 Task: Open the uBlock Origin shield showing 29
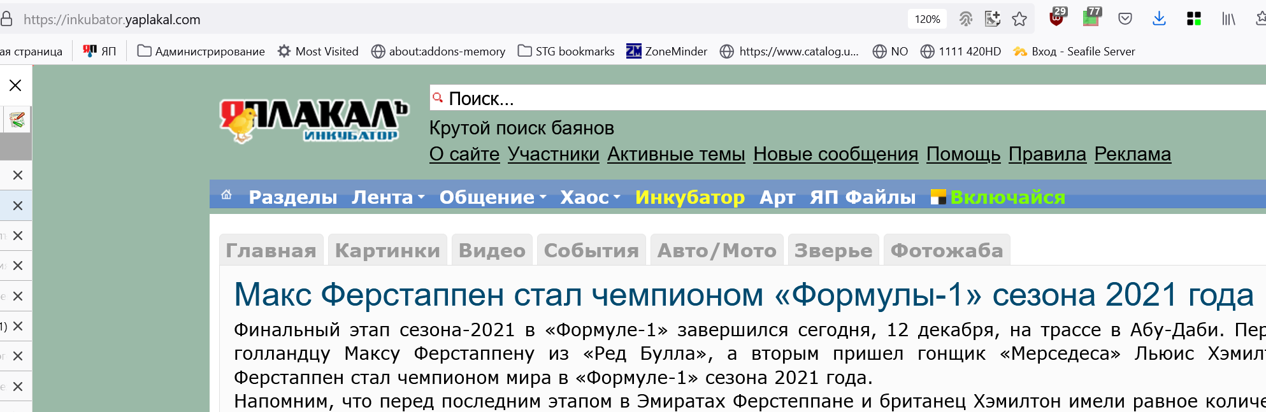pos(1057,18)
